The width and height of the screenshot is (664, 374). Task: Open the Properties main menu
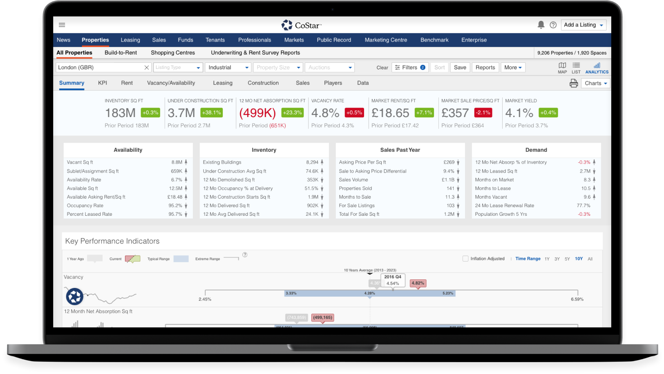click(x=95, y=40)
